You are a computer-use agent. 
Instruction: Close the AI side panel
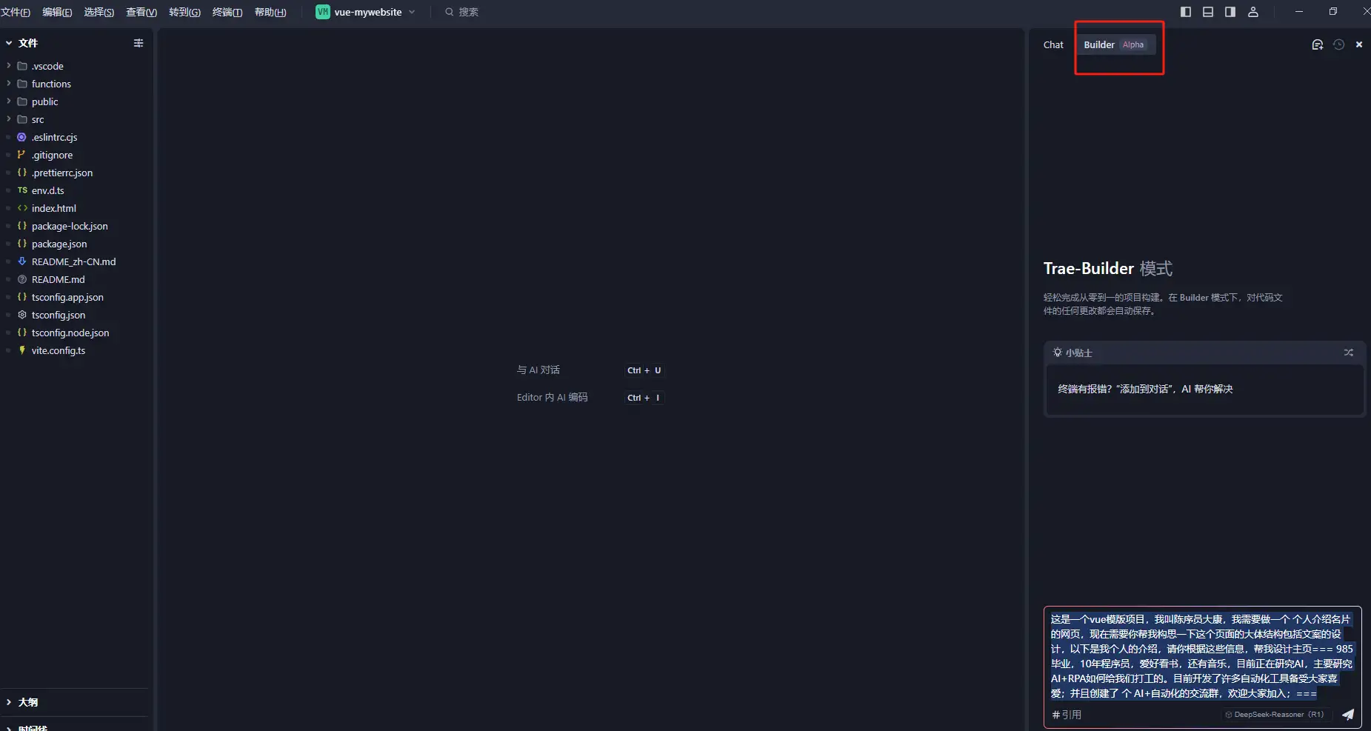1359,44
